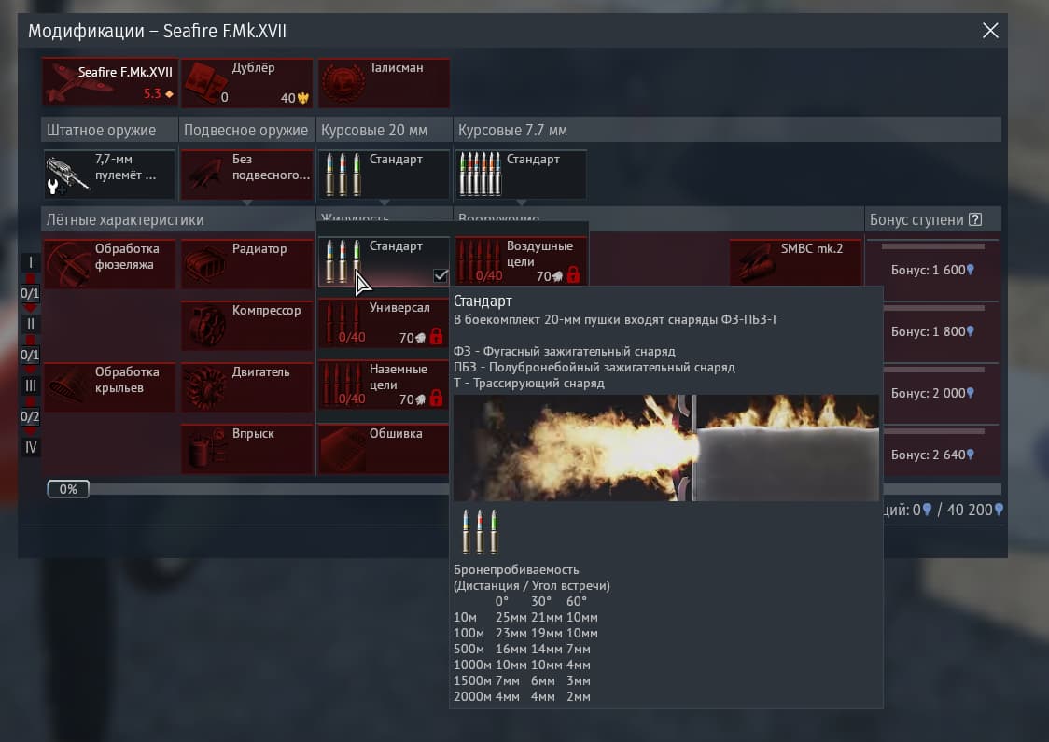The height and width of the screenshot is (742, 1049).
Task: Click the three-shell belt icon in the tooltip
Action: [480, 532]
